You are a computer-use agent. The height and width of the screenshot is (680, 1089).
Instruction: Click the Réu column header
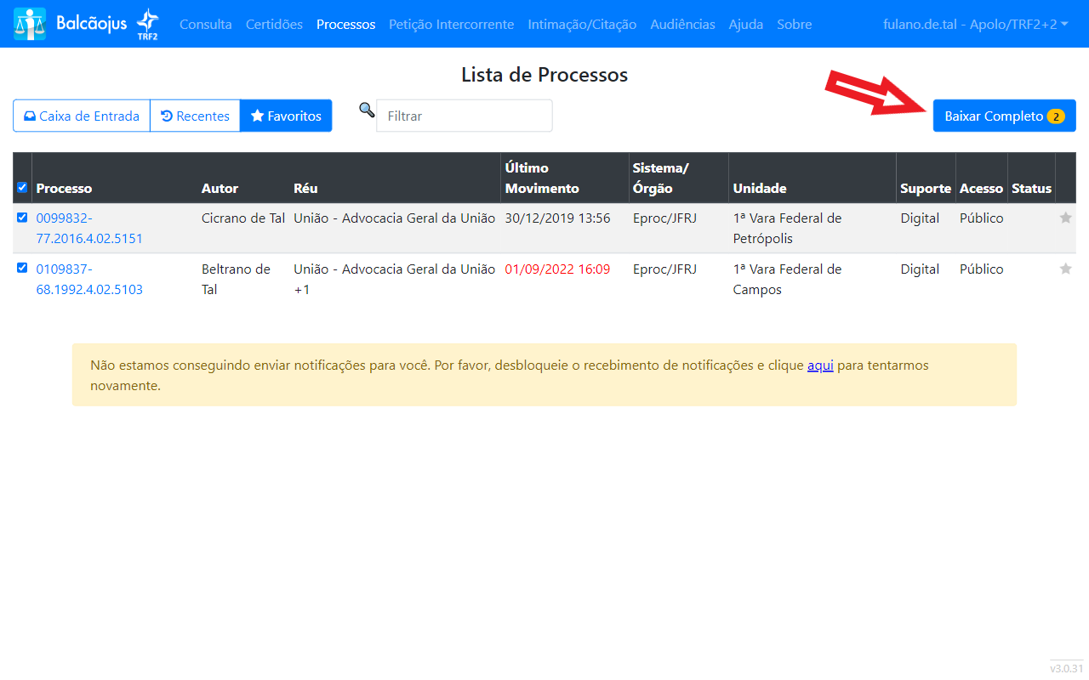coord(305,189)
